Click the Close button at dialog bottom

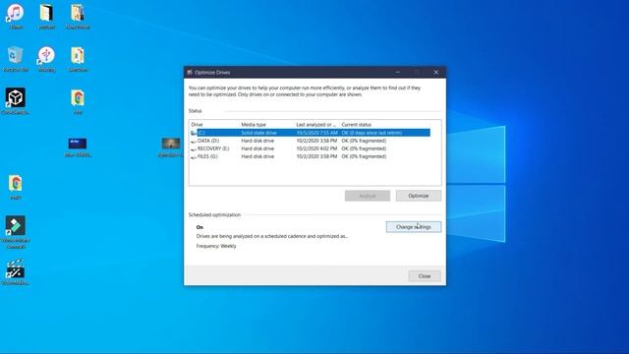point(425,276)
